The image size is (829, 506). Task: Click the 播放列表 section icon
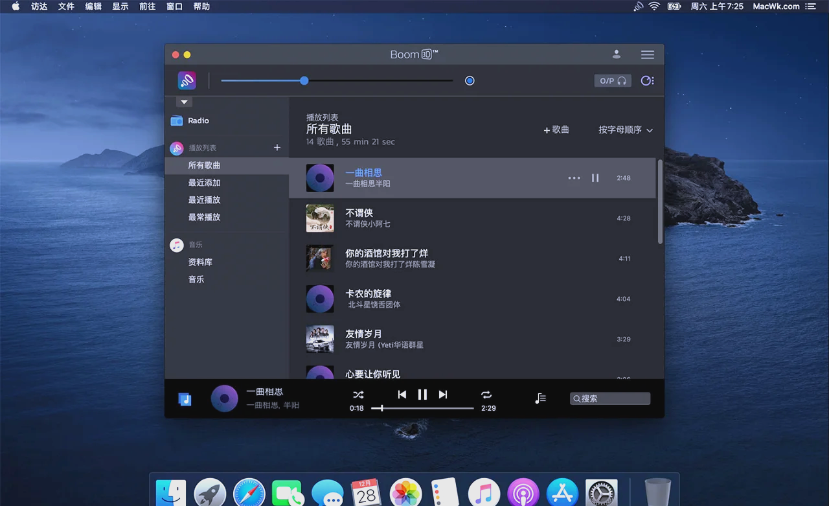pyautogui.click(x=176, y=148)
